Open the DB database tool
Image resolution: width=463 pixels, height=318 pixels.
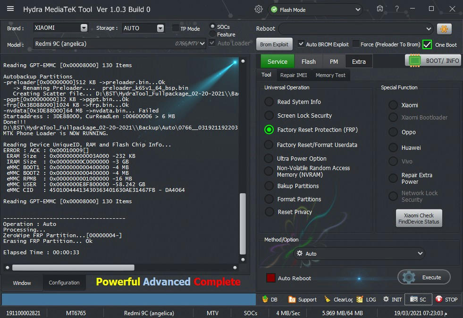[270, 300]
